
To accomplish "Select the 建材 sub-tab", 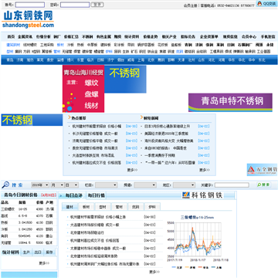I will [x=69, y=207].
